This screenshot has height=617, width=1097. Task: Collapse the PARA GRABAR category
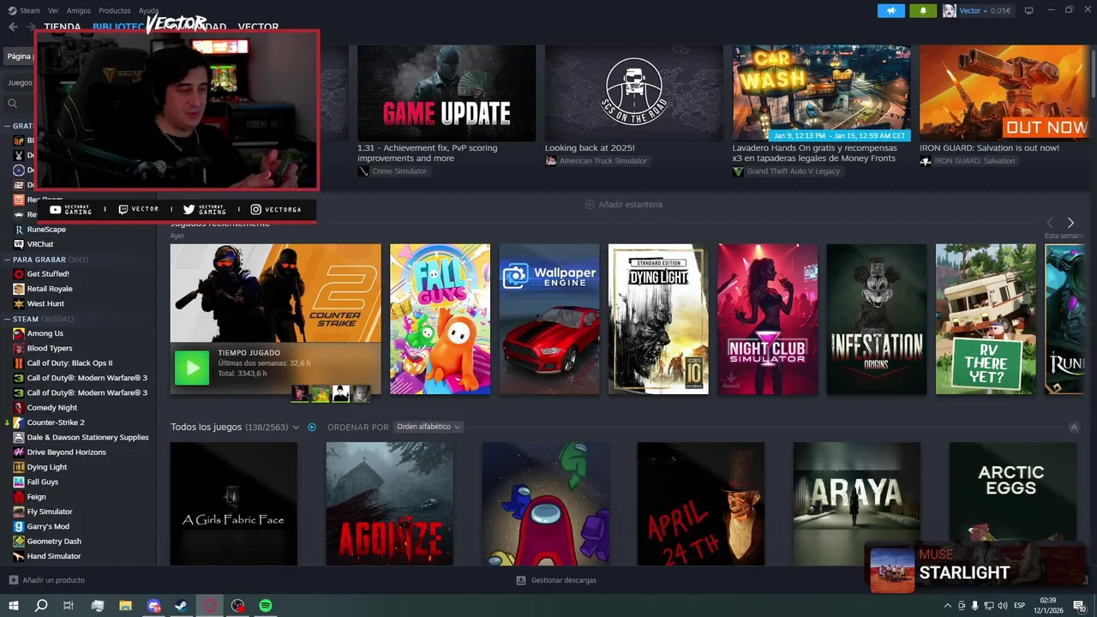[7, 260]
